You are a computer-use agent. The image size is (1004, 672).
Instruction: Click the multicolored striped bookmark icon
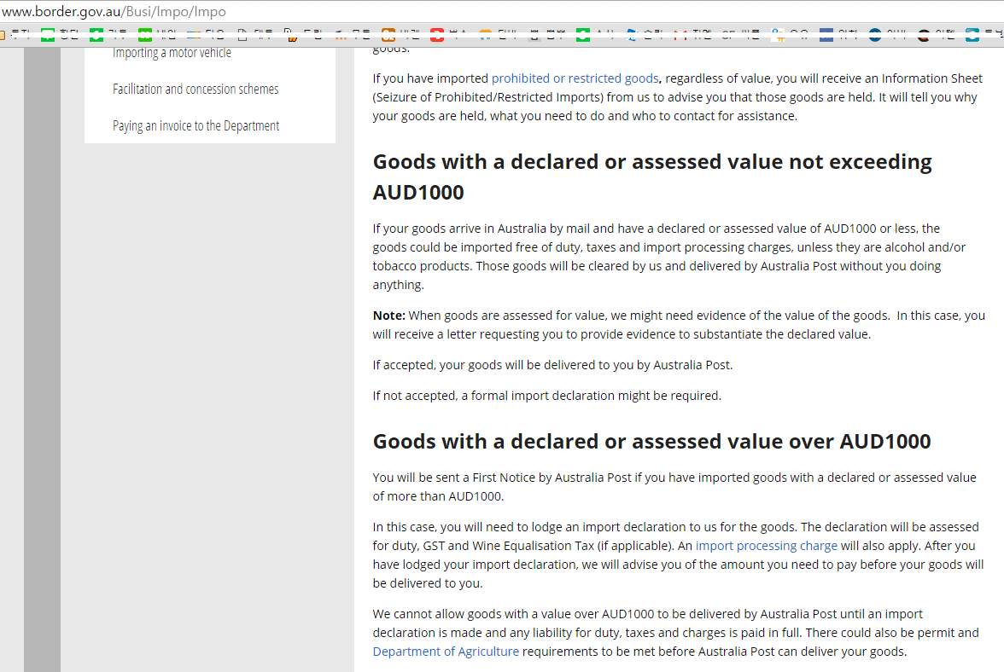pos(194,35)
